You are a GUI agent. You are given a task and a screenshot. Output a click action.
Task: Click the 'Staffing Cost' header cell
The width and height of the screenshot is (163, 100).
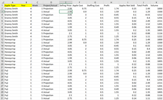click(95, 5)
